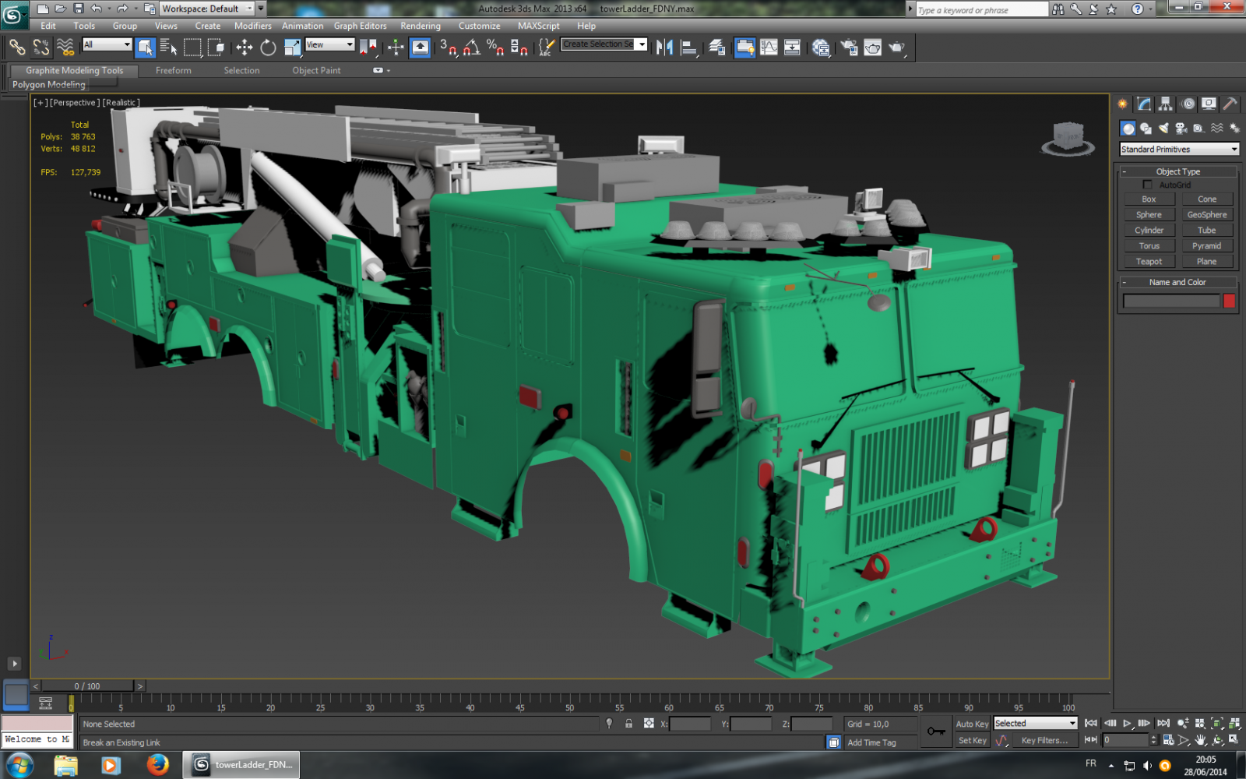Click the Teapot primitive button
The height and width of the screenshot is (779, 1246).
point(1149,262)
